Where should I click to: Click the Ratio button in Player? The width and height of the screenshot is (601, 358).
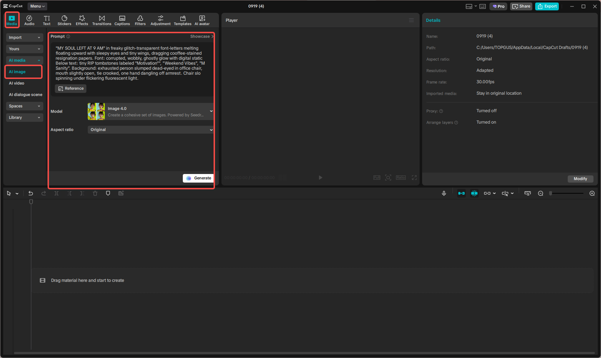point(401,178)
